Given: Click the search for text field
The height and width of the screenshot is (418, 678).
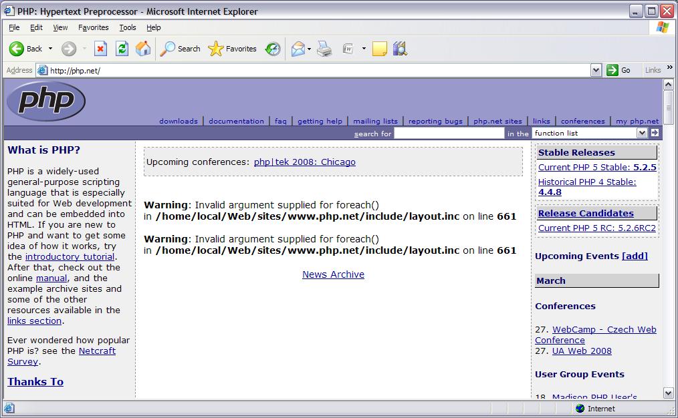Looking at the screenshot, I should pos(449,134).
